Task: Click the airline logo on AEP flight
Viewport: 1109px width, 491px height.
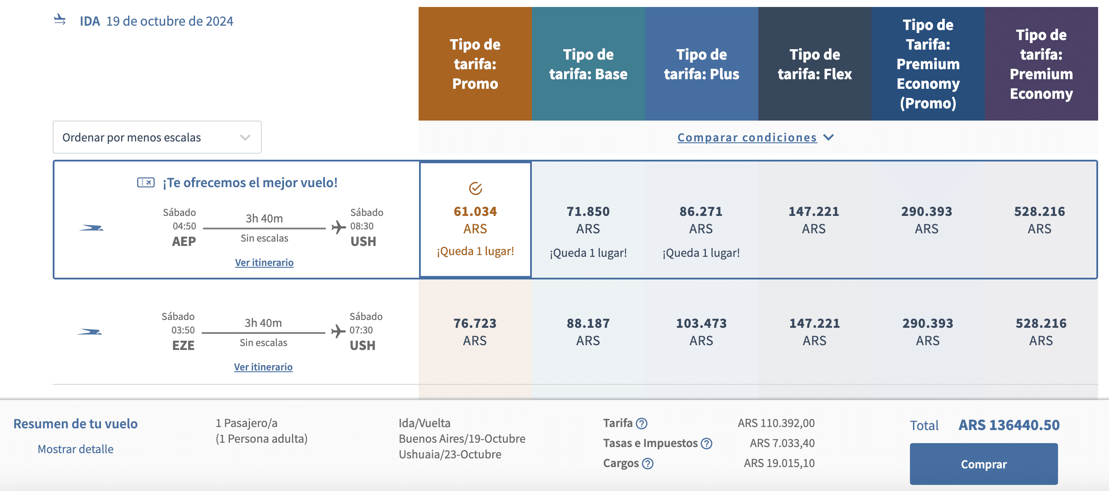Action: point(91,228)
